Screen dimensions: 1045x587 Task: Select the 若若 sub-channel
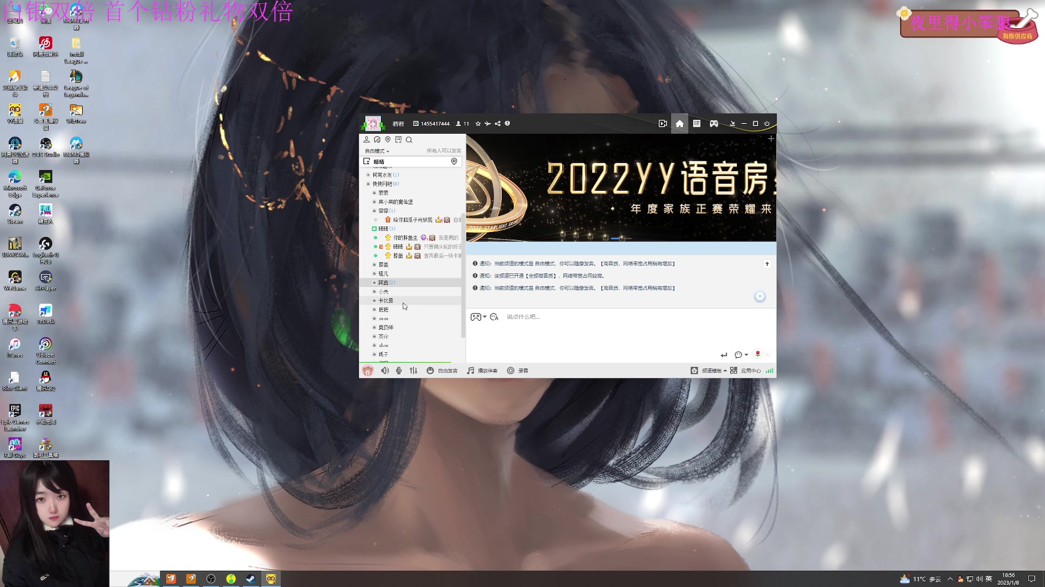384,193
